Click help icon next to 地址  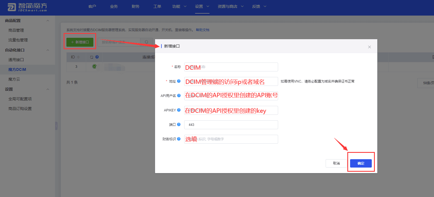click(179, 81)
